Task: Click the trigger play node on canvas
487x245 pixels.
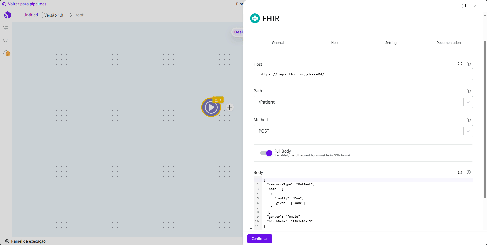Action: (x=211, y=107)
